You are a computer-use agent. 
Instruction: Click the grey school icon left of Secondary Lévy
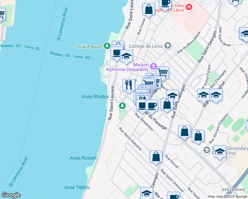[207, 150]
